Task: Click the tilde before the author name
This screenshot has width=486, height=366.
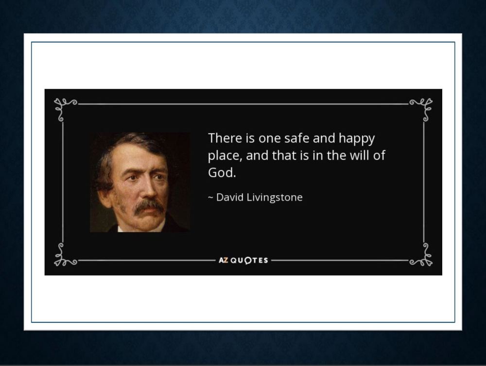Action: [210, 198]
